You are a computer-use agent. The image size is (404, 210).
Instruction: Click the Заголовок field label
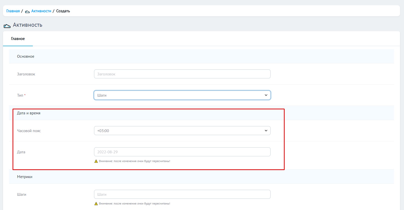pyautogui.click(x=26, y=74)
